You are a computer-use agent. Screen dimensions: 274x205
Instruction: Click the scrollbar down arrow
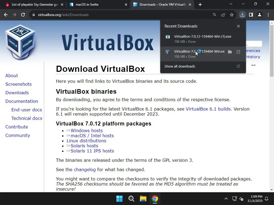point(272,190)
